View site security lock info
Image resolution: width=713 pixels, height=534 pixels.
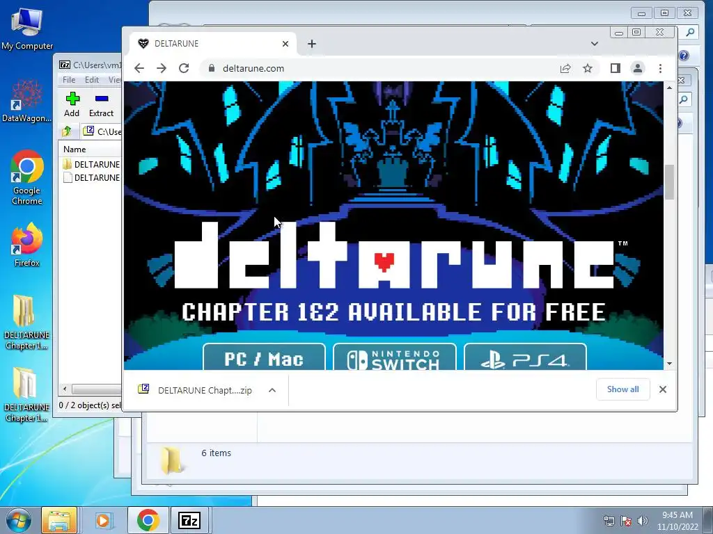(211, 68)
